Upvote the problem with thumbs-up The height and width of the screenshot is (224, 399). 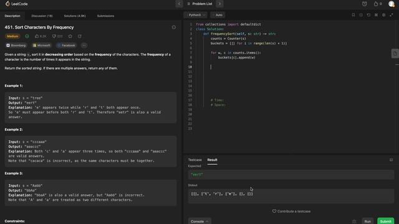41,36
